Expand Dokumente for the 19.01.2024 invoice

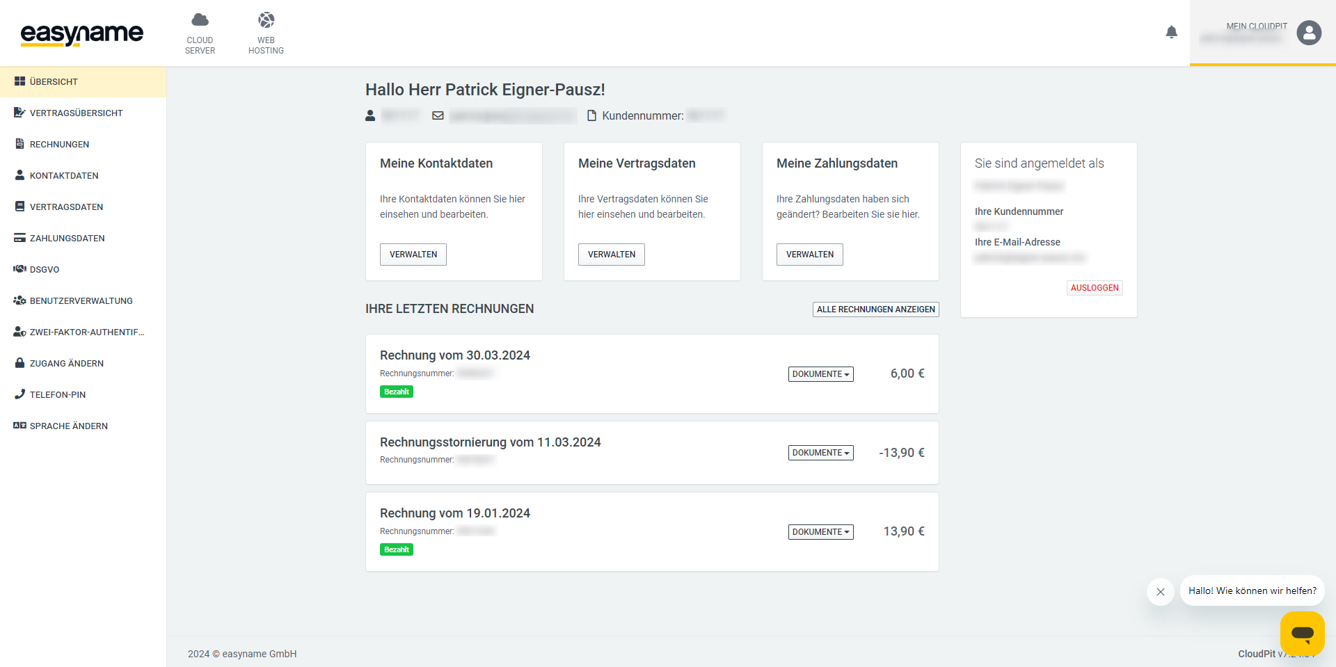click(x=820, y=532)
